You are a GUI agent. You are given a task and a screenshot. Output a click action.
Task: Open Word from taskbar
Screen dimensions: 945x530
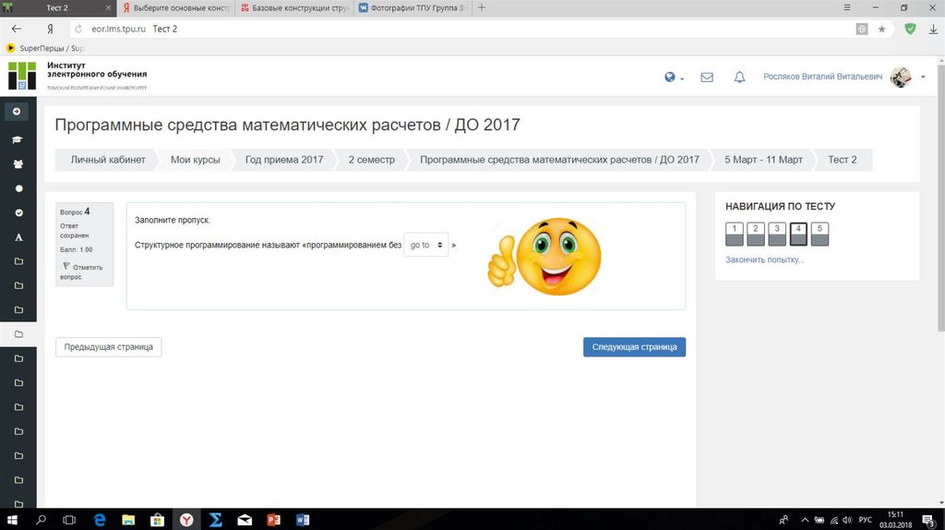coord(303,519)
